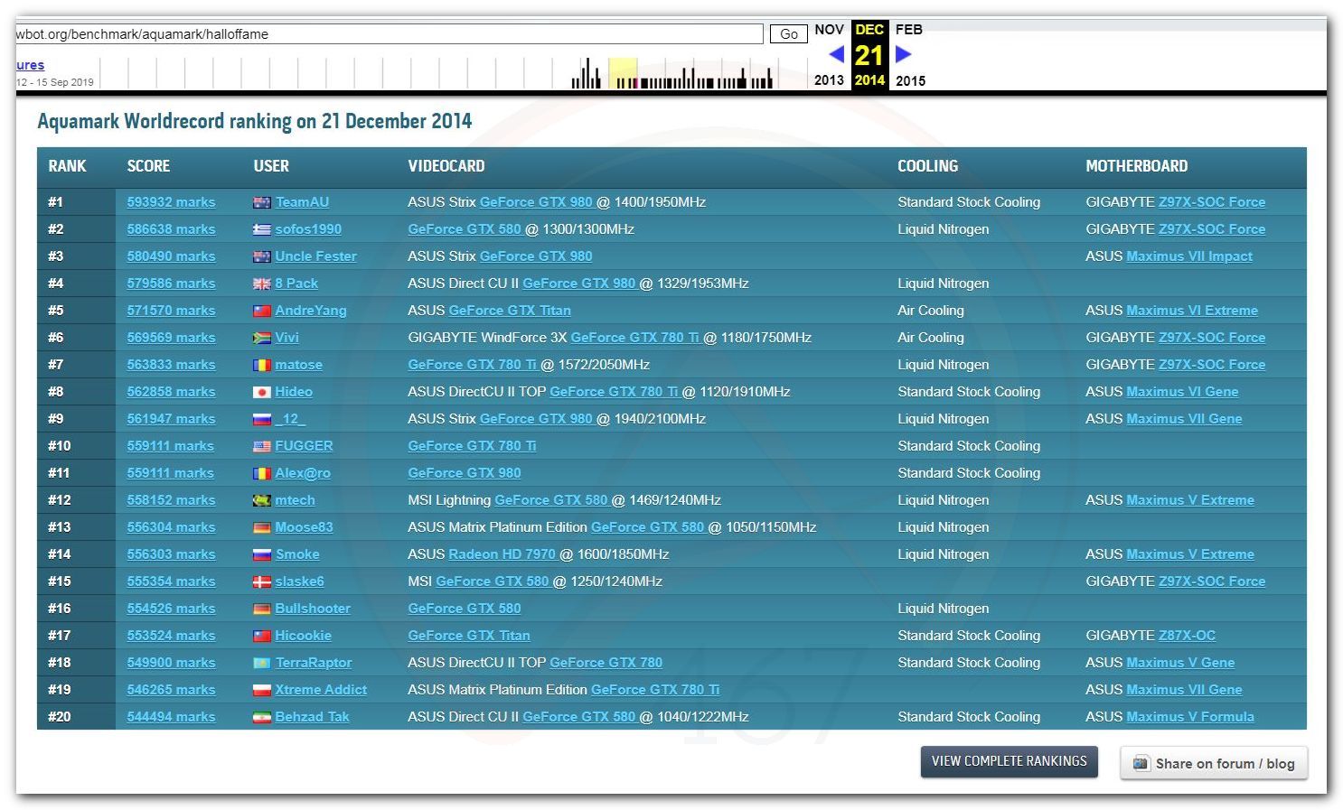The image size is (1343, 810).
Task: Click the previous capture blue left arrow
Action: point(835,55)
